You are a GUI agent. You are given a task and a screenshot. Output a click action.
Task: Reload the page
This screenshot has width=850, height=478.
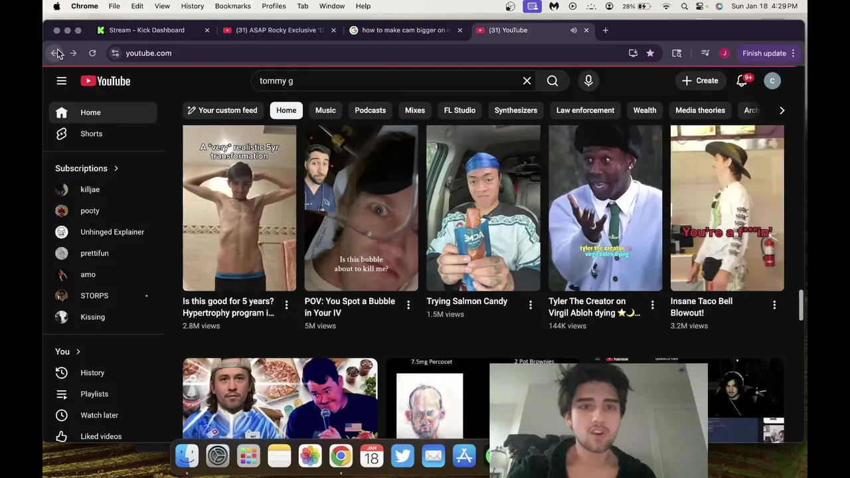pos(92,53)
